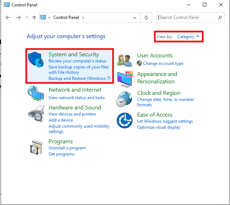The height and width of the screenshot is (205, 230).
Task: Open the Network and Internet icon
Action: point(36,94)
